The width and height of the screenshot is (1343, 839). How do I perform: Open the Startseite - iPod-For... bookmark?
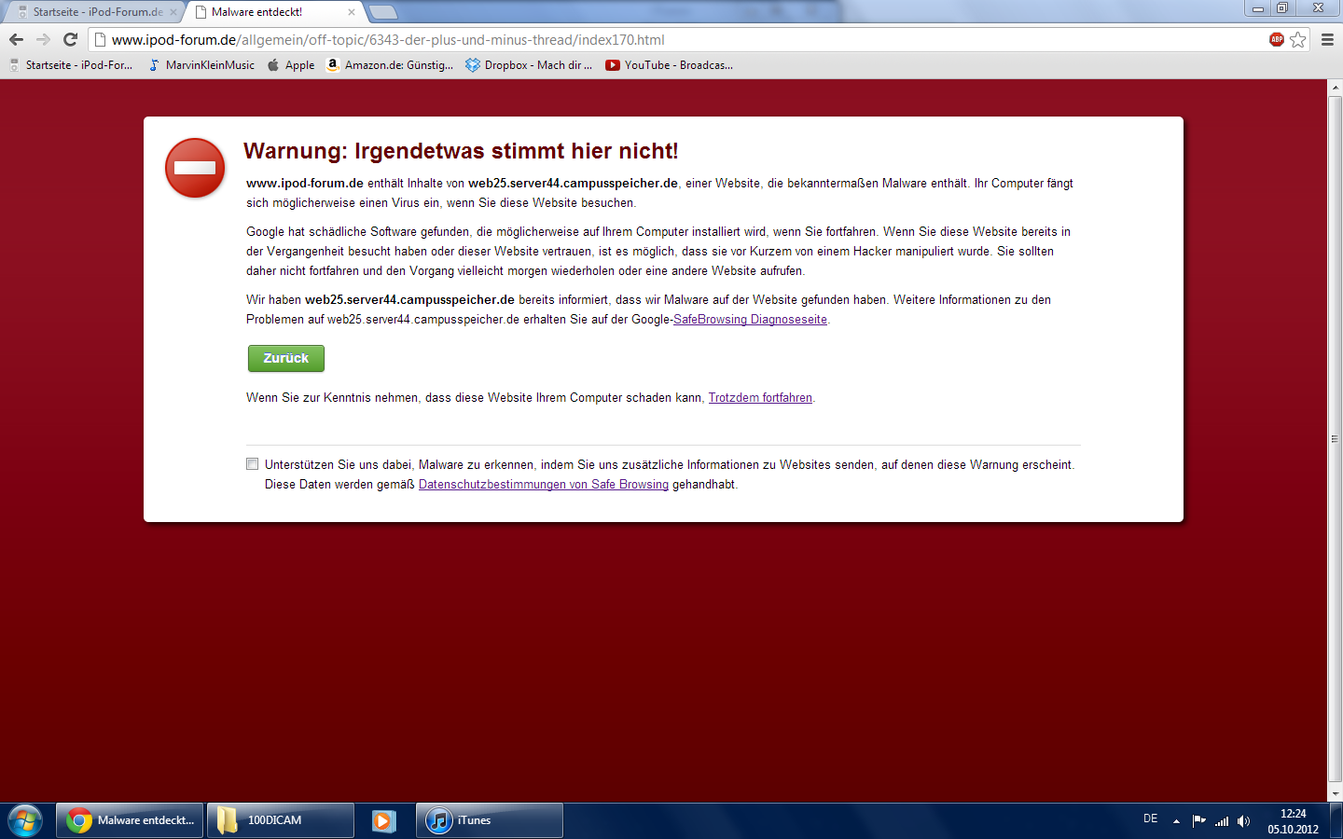point(70,65)
